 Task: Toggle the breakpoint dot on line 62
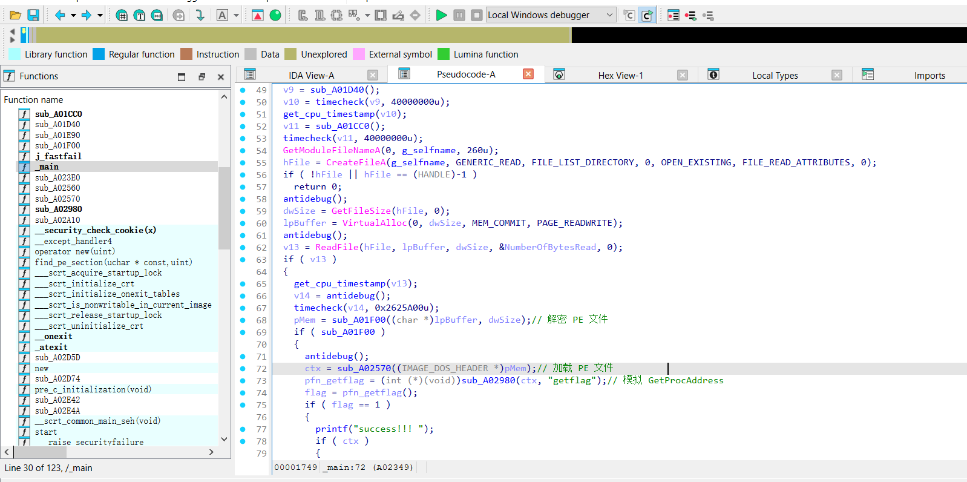coord(243,247)
